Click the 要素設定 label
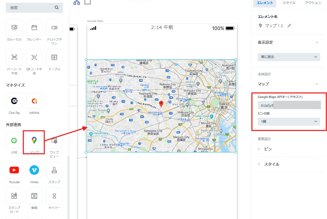 tap(264, 139)
